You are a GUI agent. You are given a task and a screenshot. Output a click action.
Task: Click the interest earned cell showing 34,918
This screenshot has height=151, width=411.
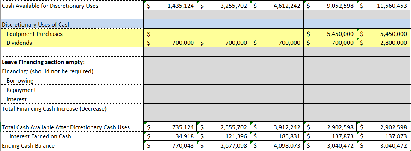[170, 136]
